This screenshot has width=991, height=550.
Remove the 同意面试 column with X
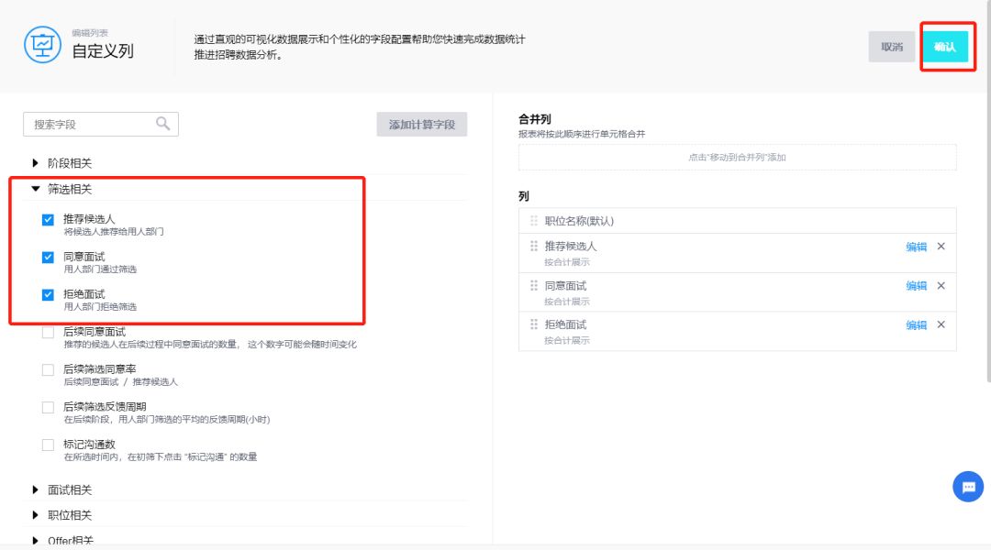[941, 286]
